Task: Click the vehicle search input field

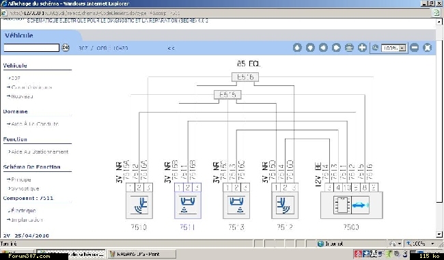Action: [31, 48]
